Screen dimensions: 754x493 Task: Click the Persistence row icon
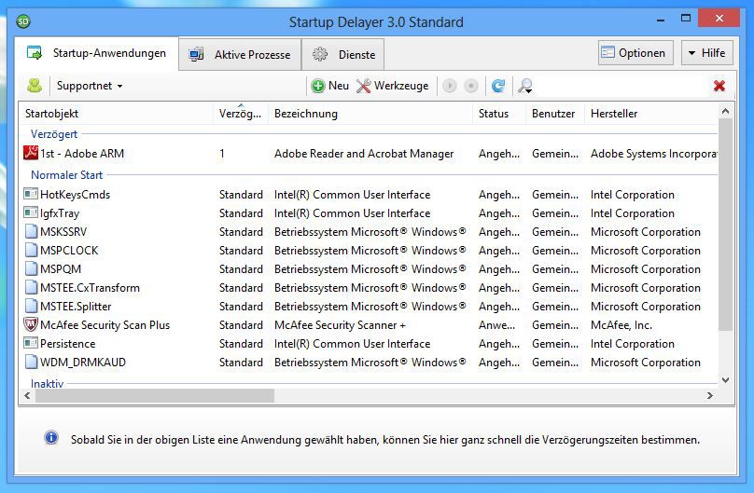31,343
